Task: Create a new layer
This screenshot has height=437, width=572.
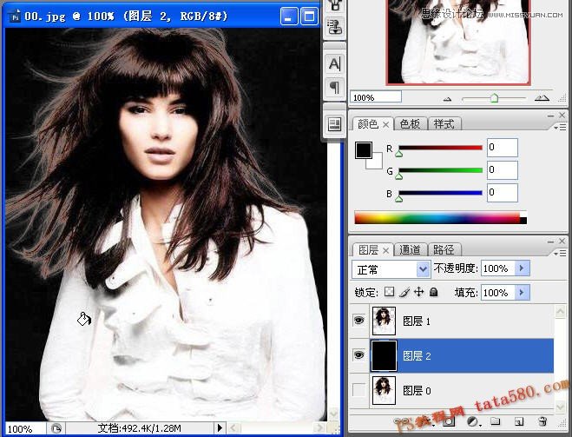Action: point(519,421)
